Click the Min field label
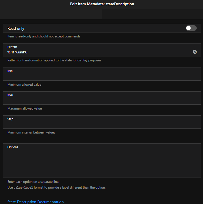Screen dimensions: 203x204 [x=10, y=71]
